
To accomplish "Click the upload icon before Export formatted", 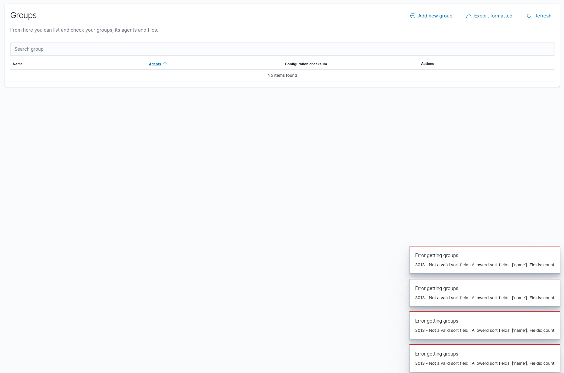I will 468,15.
